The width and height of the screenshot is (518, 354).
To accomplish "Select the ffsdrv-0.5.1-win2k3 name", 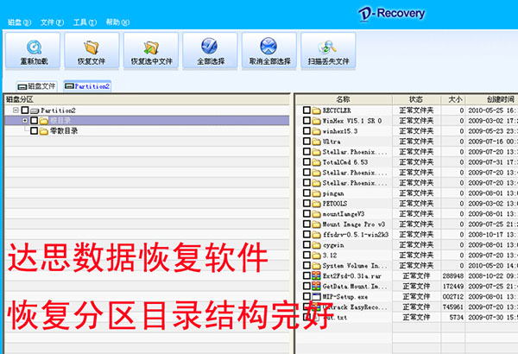I will pyautogui.click(x=356, y=235).
